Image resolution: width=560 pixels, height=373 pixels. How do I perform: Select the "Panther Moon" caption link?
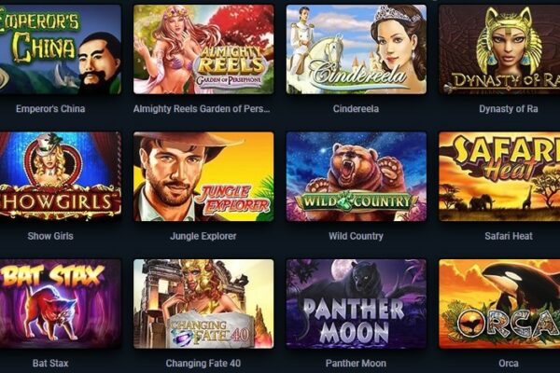(356, 364)
